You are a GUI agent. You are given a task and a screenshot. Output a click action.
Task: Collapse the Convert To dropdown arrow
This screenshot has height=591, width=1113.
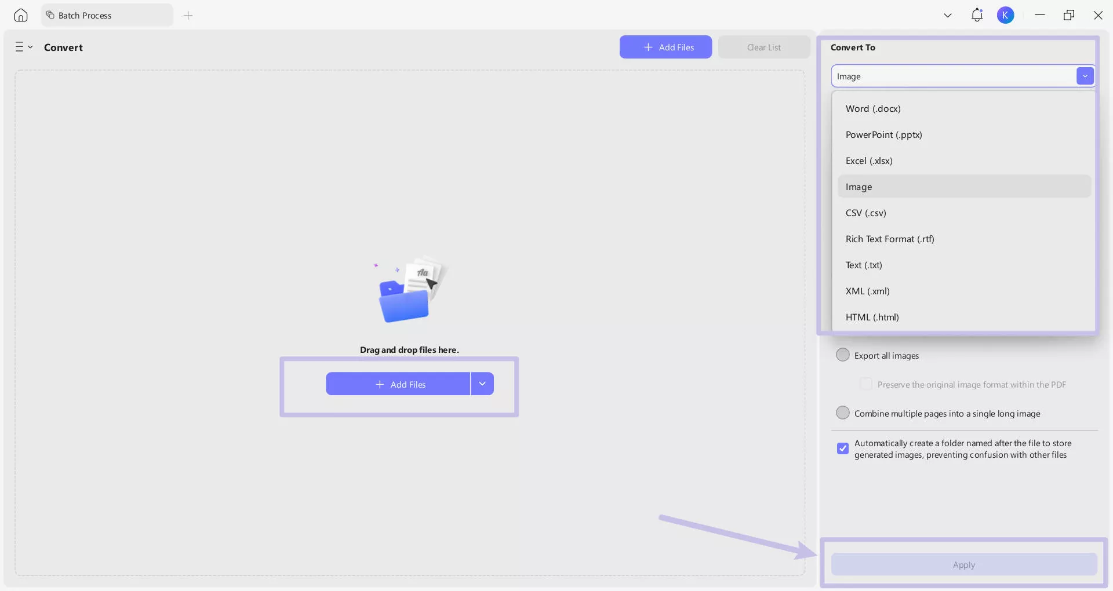click(1085, 76)
